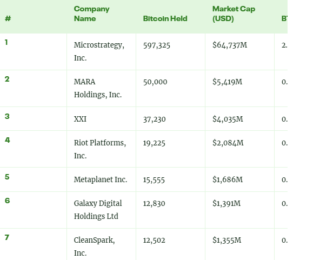Click the partially visible BTC column header
This screenshot has width=313, height=260.
point(284,18)
